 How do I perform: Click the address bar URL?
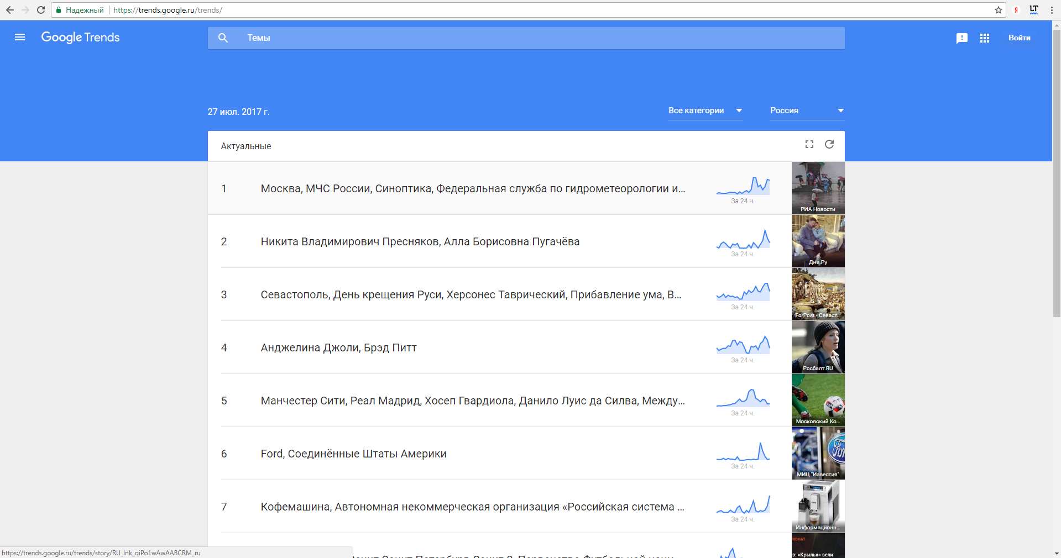168,10
